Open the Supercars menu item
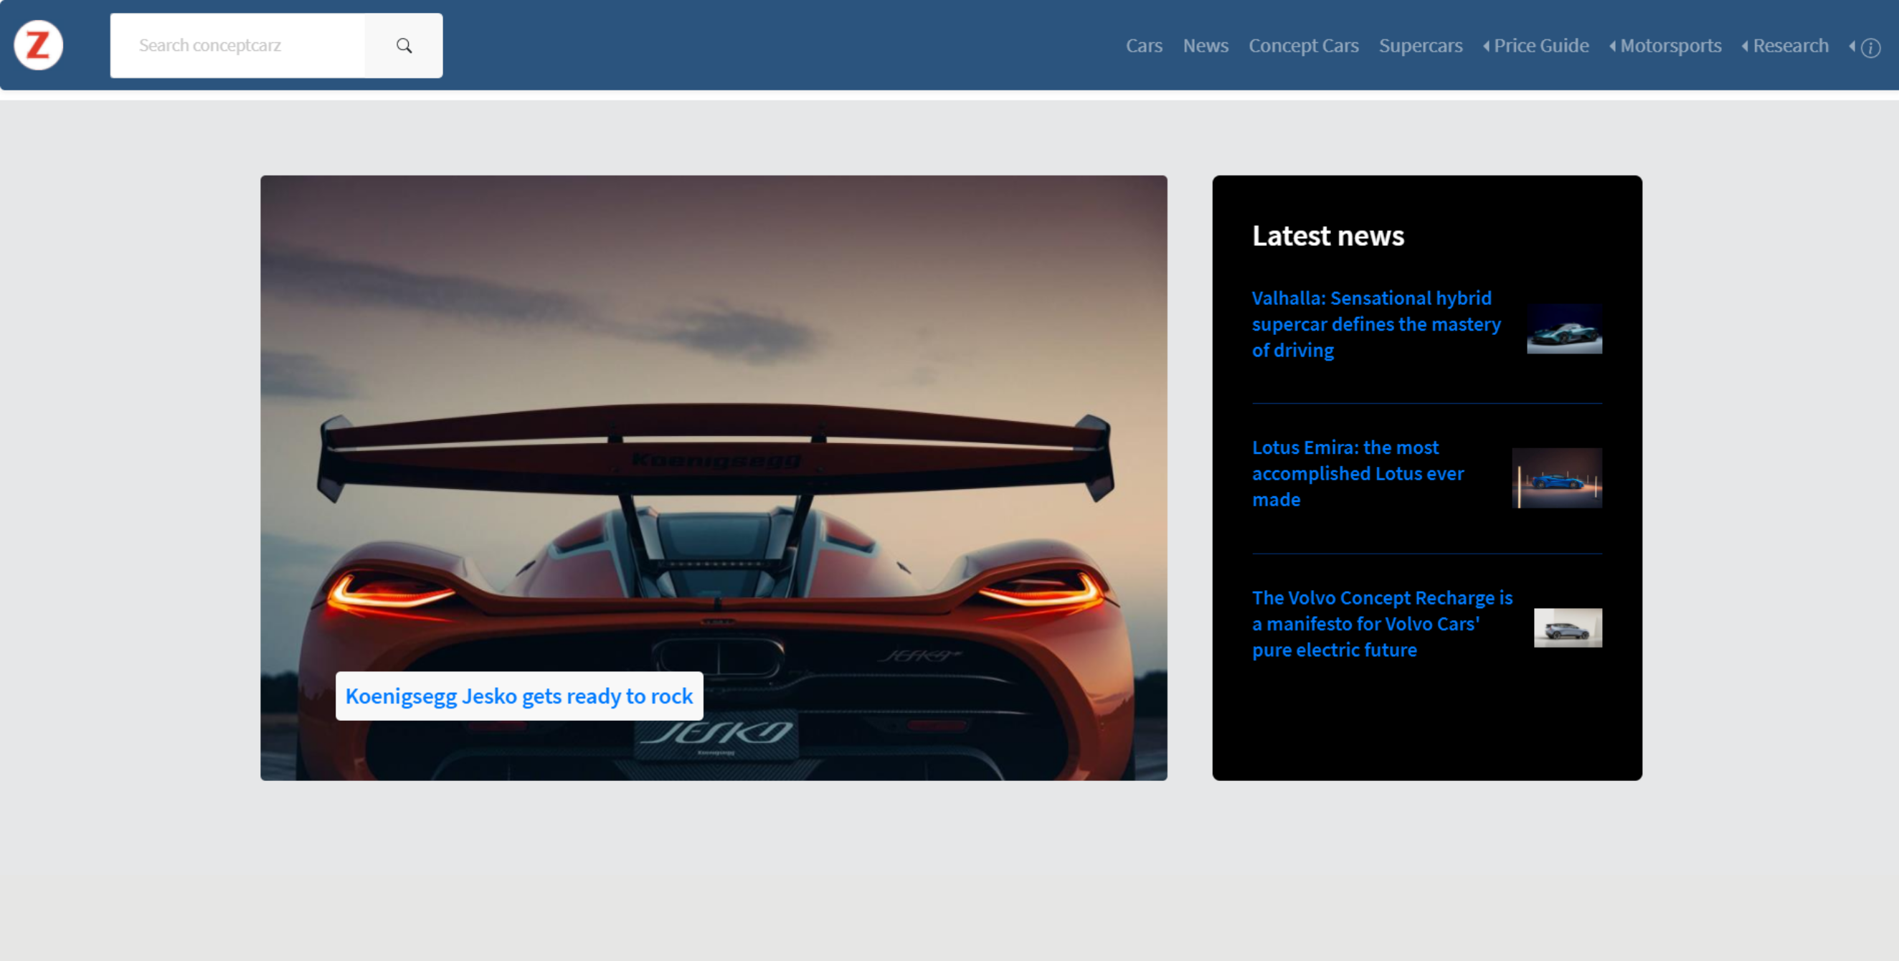The image size is (1899, 961). click(x=1421, y=46)
